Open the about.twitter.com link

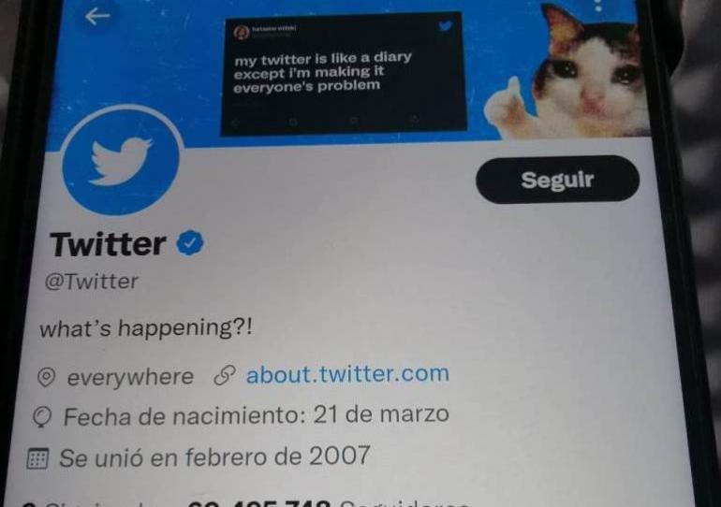pos(347,374)
